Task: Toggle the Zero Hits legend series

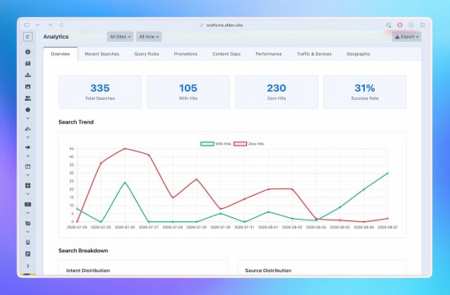Action: [249, 143]
